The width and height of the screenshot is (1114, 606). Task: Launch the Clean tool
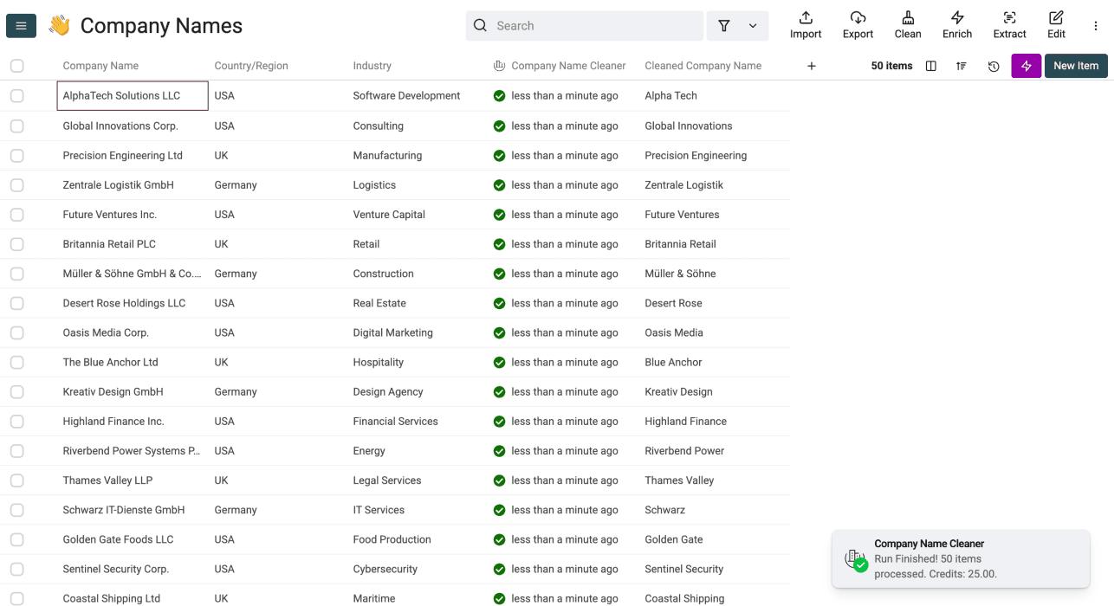(x=907, y=24)
